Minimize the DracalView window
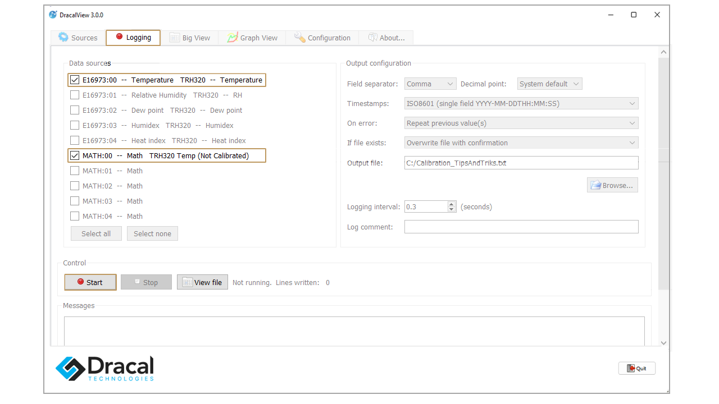 click(x=610, y=15)
